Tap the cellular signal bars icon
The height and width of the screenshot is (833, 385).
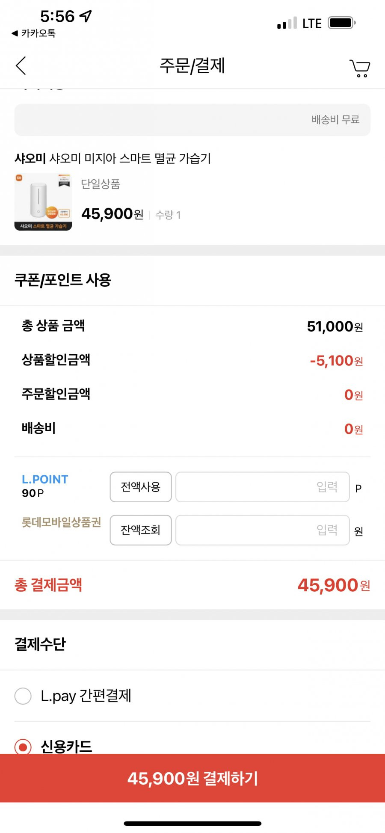(287, 24)
